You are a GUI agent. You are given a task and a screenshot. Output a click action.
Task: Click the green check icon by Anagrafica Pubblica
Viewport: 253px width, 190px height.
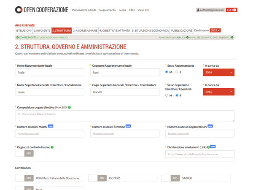(x=187, y=38)
